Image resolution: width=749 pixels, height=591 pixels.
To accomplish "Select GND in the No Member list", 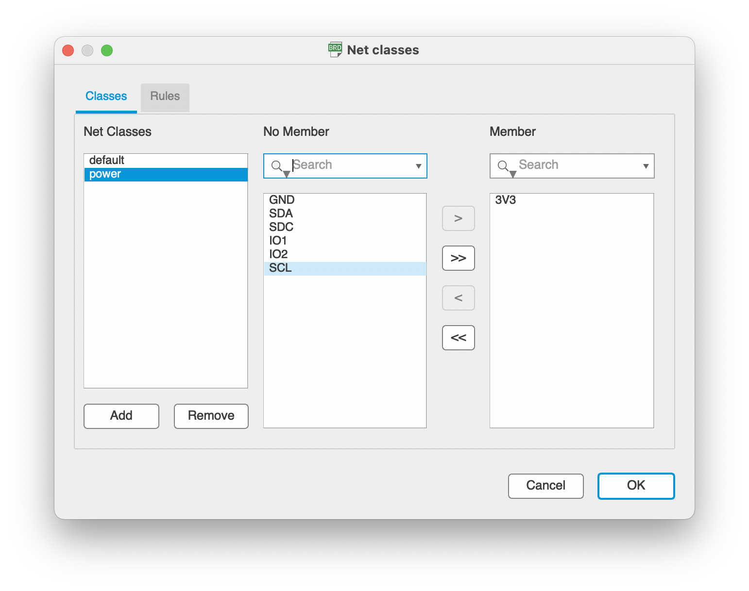I will pos(345,200).
